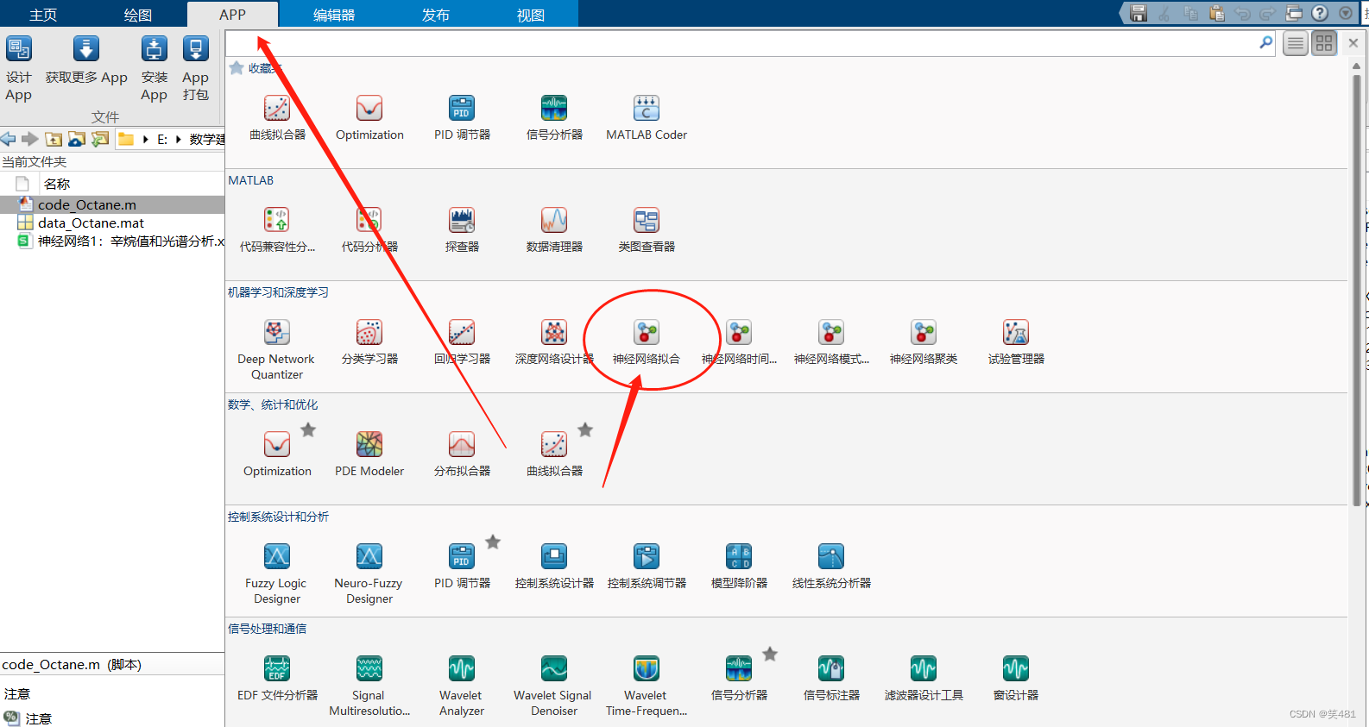Click the 获取更多 App button
The height and width of the screenshot is (727, 1369).
tap(86, 60)
